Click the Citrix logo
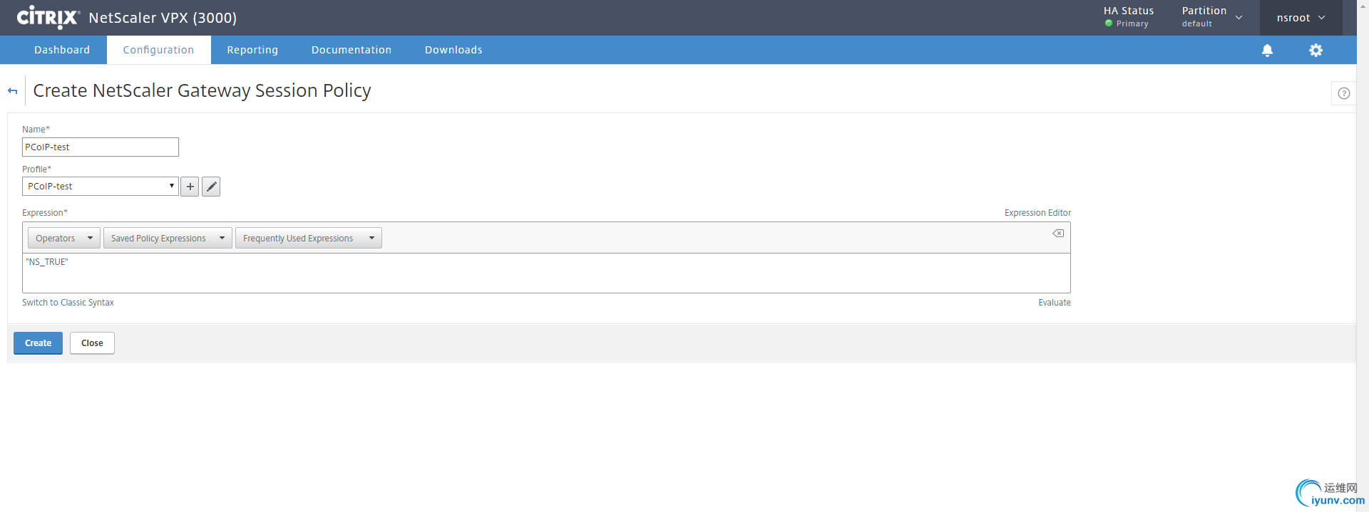This screenshot has width=1369, height=512. pos(48,17)
